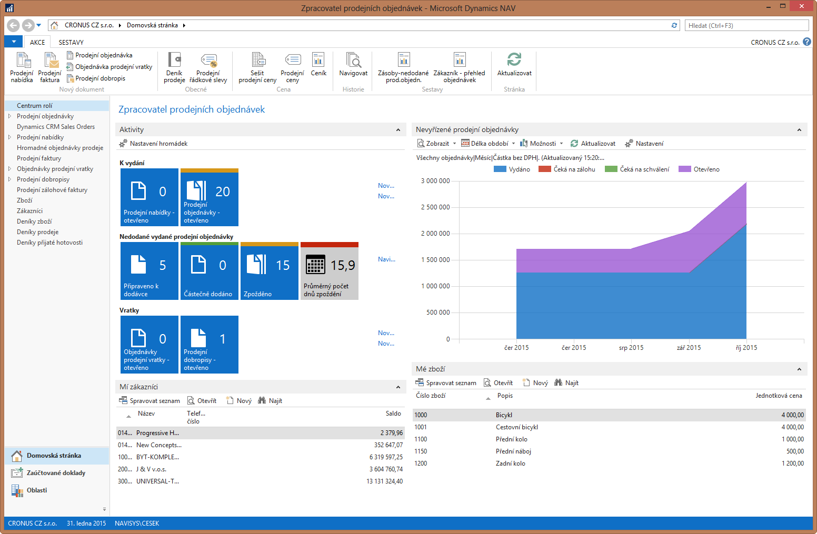The image size is (817, 534).
Task: Click Najít in Mí zákazníci
Action: [270, 401]
